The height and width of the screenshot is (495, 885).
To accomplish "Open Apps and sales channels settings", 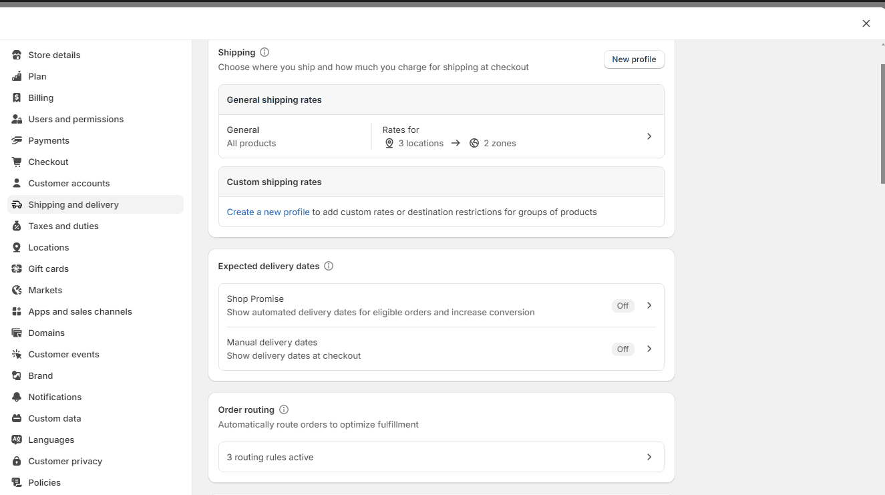I will 80,311.
